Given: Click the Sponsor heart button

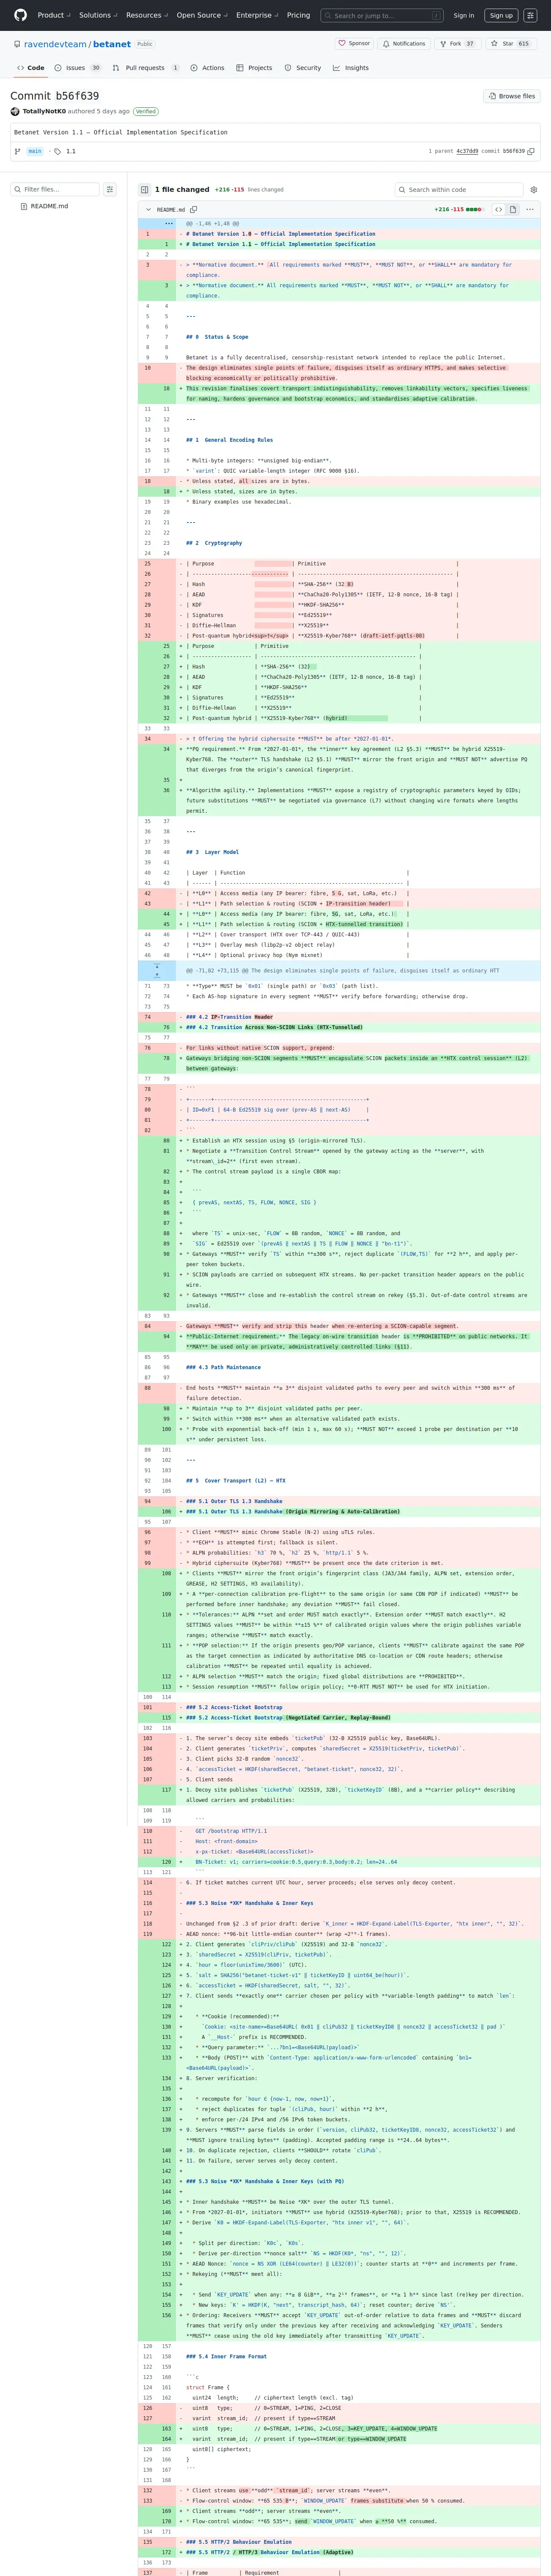Looking at the screenshot, I should click(354, 44).
